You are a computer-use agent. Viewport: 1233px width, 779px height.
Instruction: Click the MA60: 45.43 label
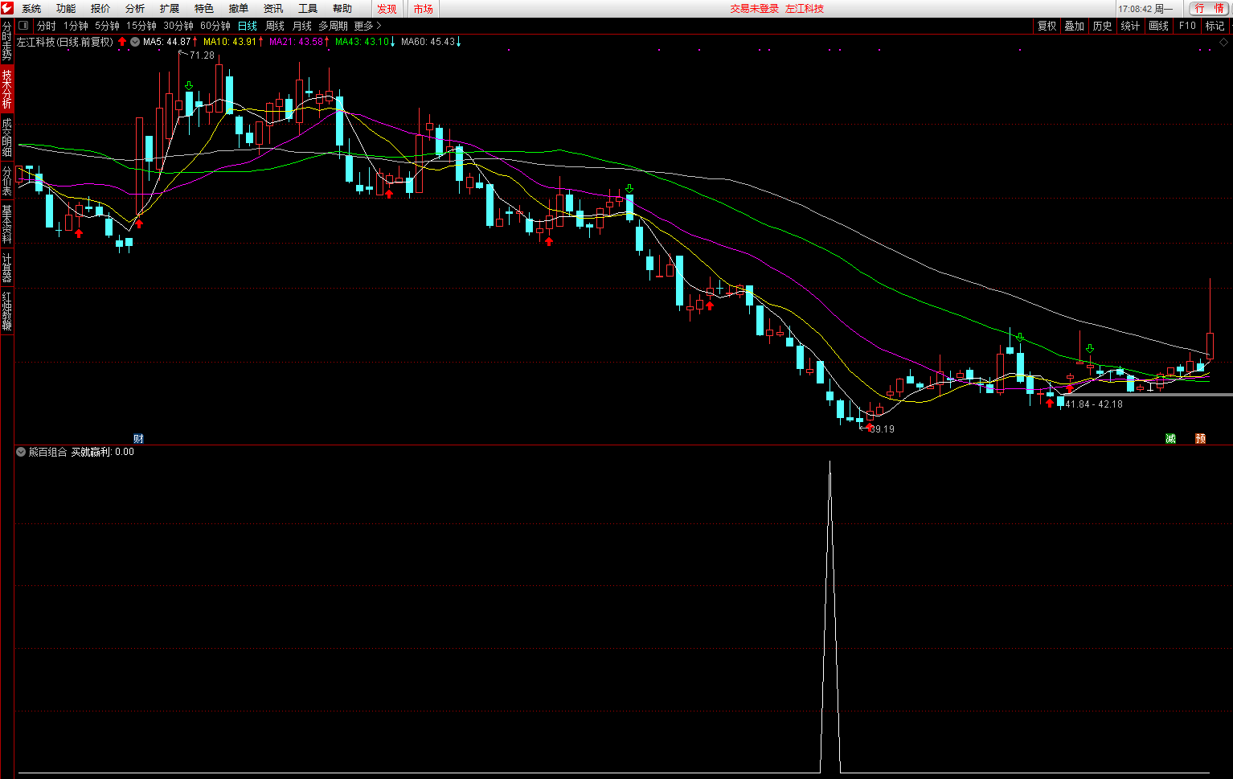point(428,42)
